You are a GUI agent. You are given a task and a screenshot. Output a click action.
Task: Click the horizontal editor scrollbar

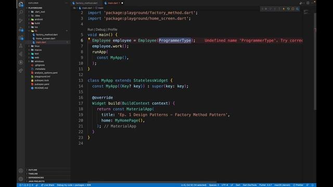coord(152,182)
